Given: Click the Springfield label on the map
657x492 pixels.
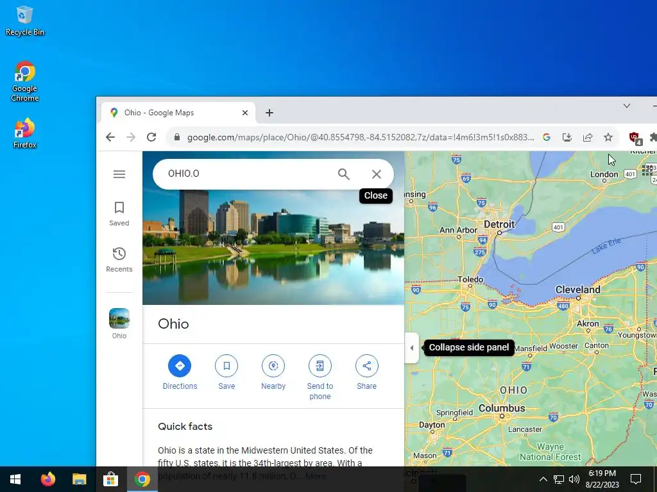Looking at the screenshot, I should point(455,413).
